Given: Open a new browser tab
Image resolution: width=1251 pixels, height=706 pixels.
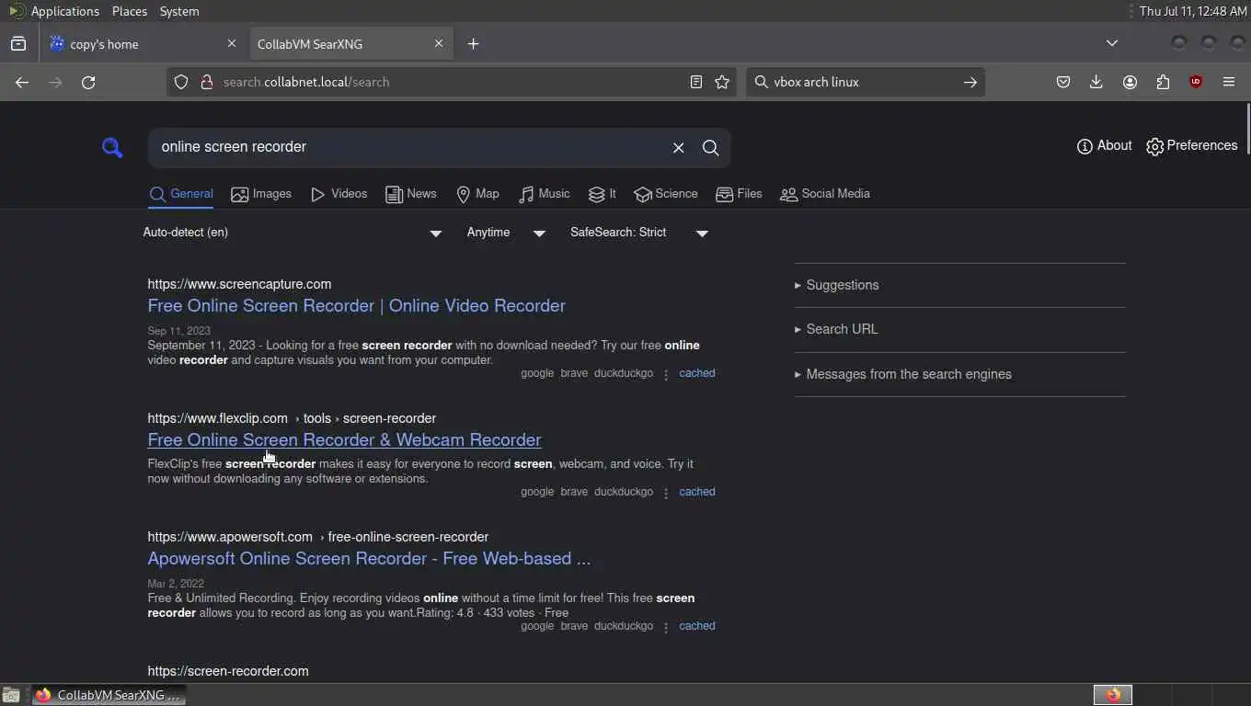Looking at the screenshot, I should (x=473, y=43).
